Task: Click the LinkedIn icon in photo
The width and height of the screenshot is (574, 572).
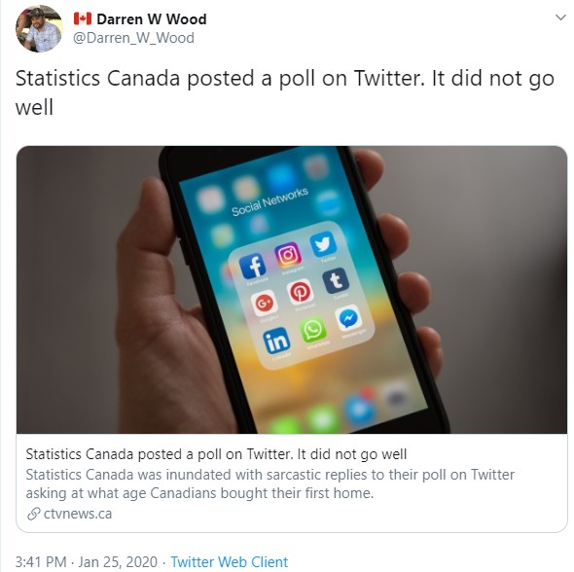Action: [277, 340]
